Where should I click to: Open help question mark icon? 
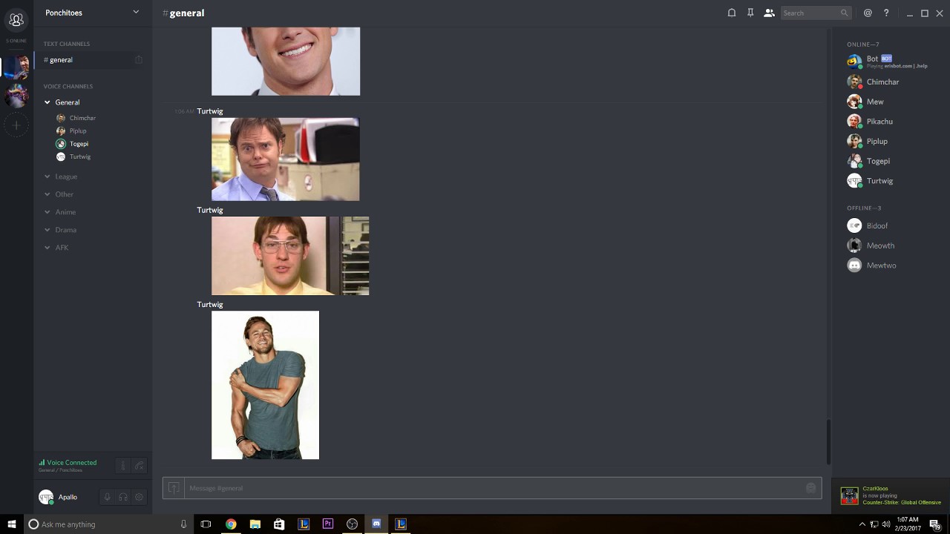(886, 13)
